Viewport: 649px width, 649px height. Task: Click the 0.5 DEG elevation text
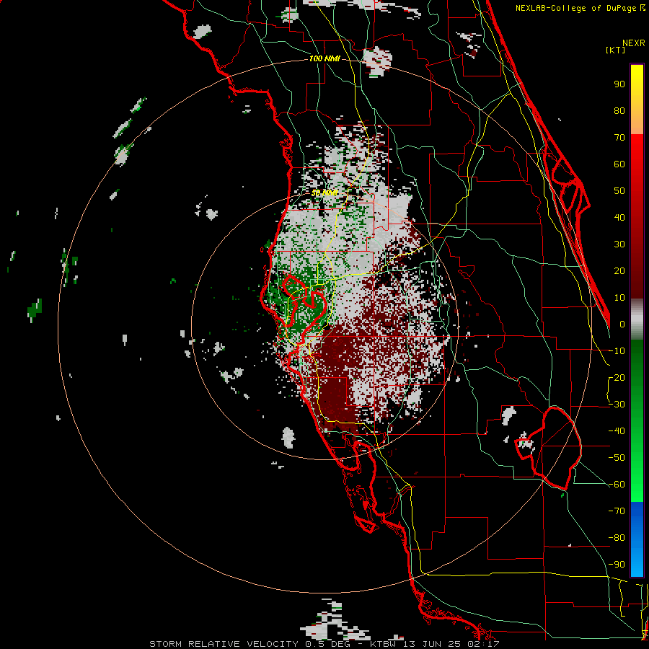pyautogui.click(x=327, y=644)
